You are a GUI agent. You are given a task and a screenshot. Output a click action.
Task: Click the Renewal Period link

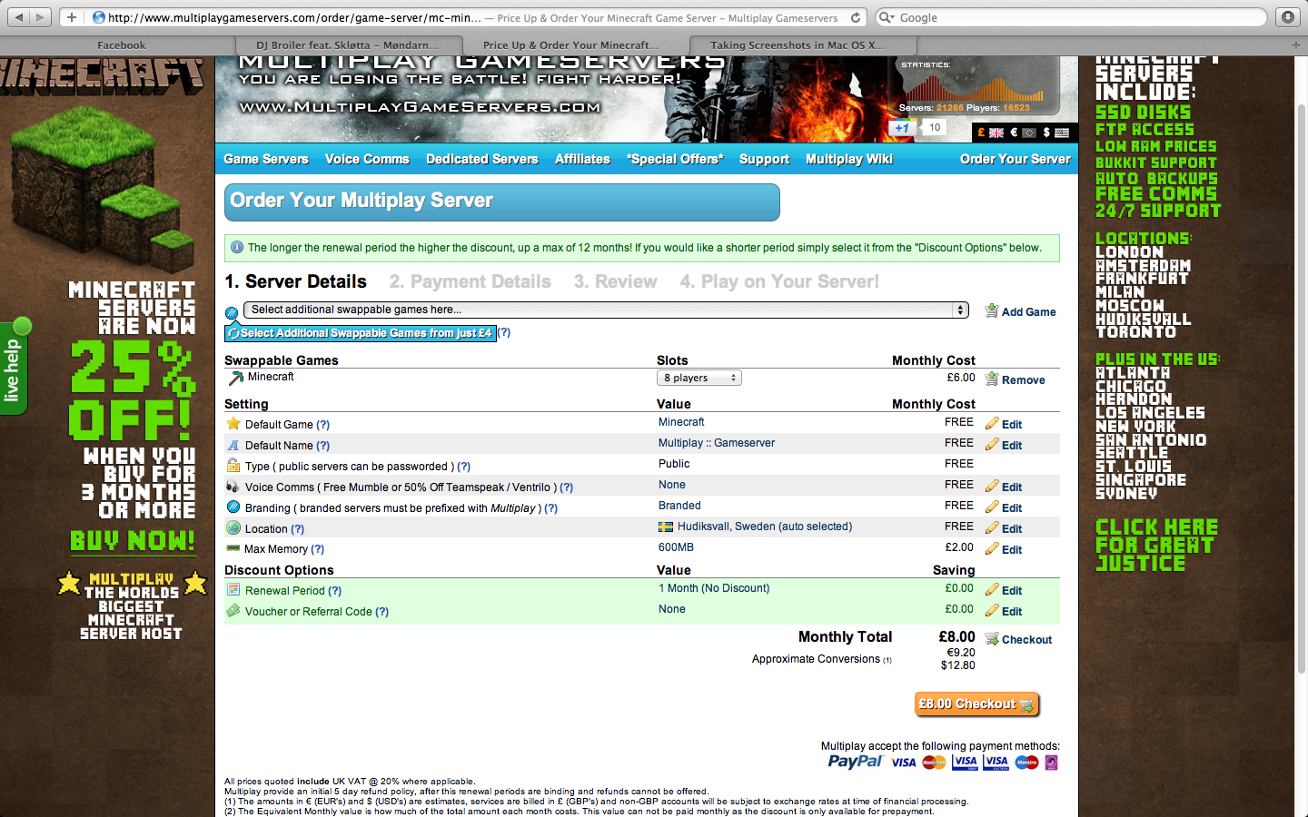click(284, 591)
